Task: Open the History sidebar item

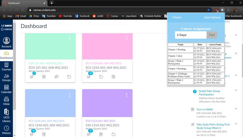Action: pos(6,130)
